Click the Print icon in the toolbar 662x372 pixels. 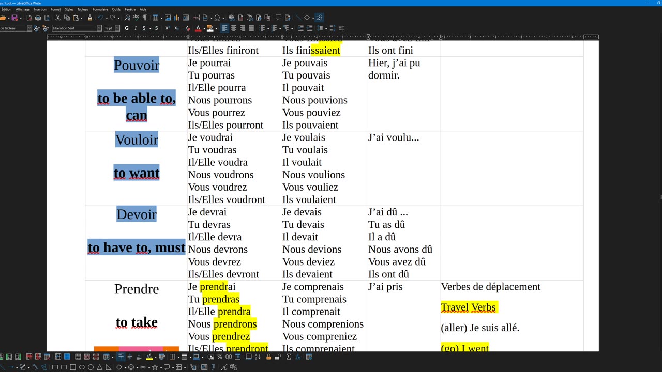tap(38, 18)
